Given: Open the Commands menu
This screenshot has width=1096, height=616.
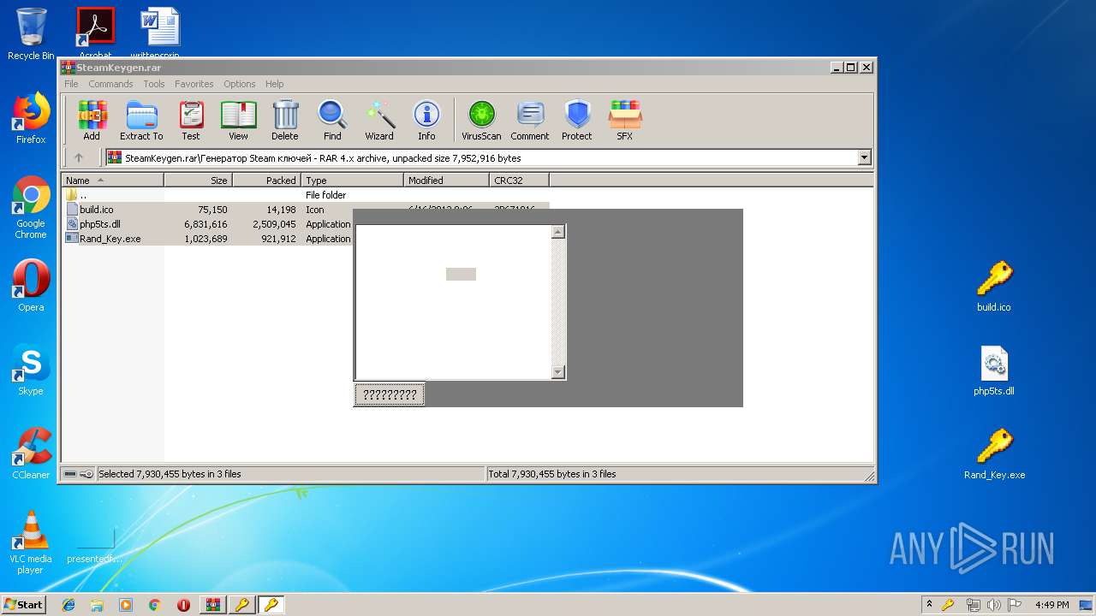Looking at the screenshot, I should point(110,84).
